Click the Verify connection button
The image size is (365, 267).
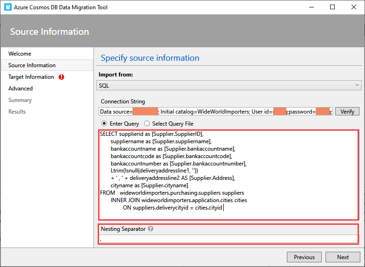[x=347, y=112]
